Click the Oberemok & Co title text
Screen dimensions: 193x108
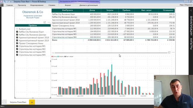33,12
